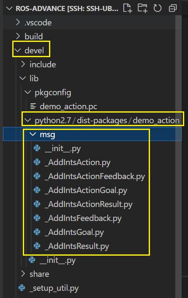Open the _AddIntsResult.py file
Image resolution: width=188 pixels, height=298 pixels.
[x=77, y=246]
